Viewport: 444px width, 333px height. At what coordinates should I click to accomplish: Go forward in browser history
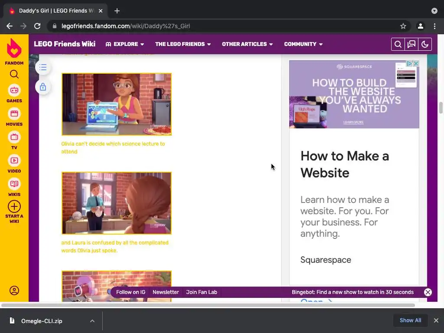(x=23, y=26)
